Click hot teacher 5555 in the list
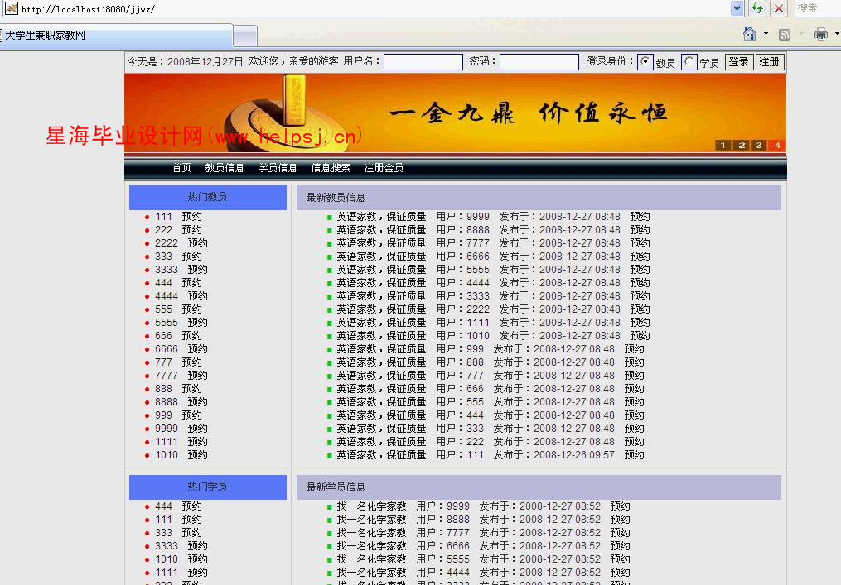Image resolution: width=841 pixels, height=585 pixels. [167, 323]
